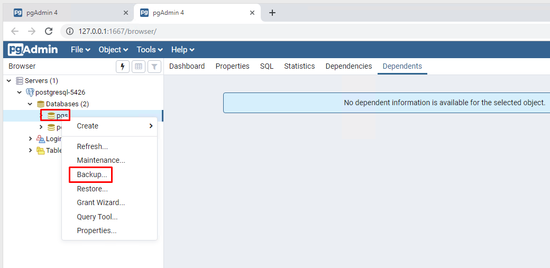Open the File dropdown menu
Screen dimensions: 550x268
80,50
